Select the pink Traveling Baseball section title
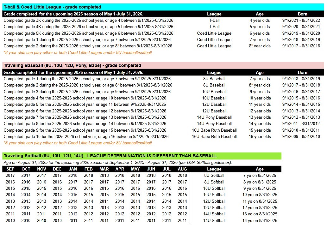Screen dimensions: 327x228 point(72,65)
